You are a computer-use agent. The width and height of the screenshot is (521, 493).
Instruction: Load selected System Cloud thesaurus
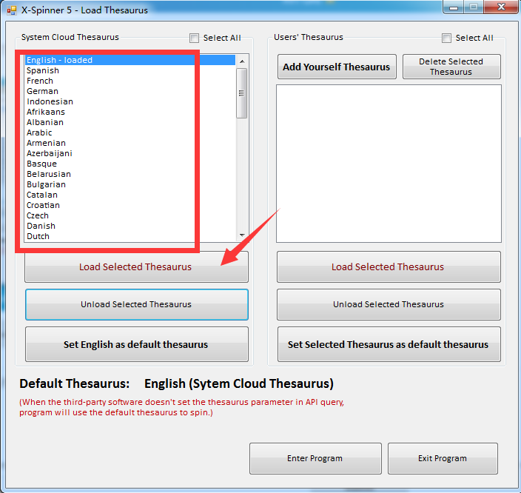point(136,267)
